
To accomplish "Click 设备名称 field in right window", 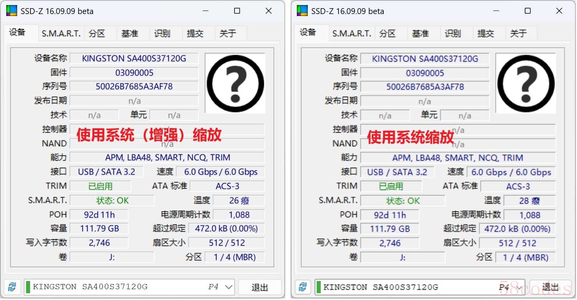I will click(x=425, y=59).
